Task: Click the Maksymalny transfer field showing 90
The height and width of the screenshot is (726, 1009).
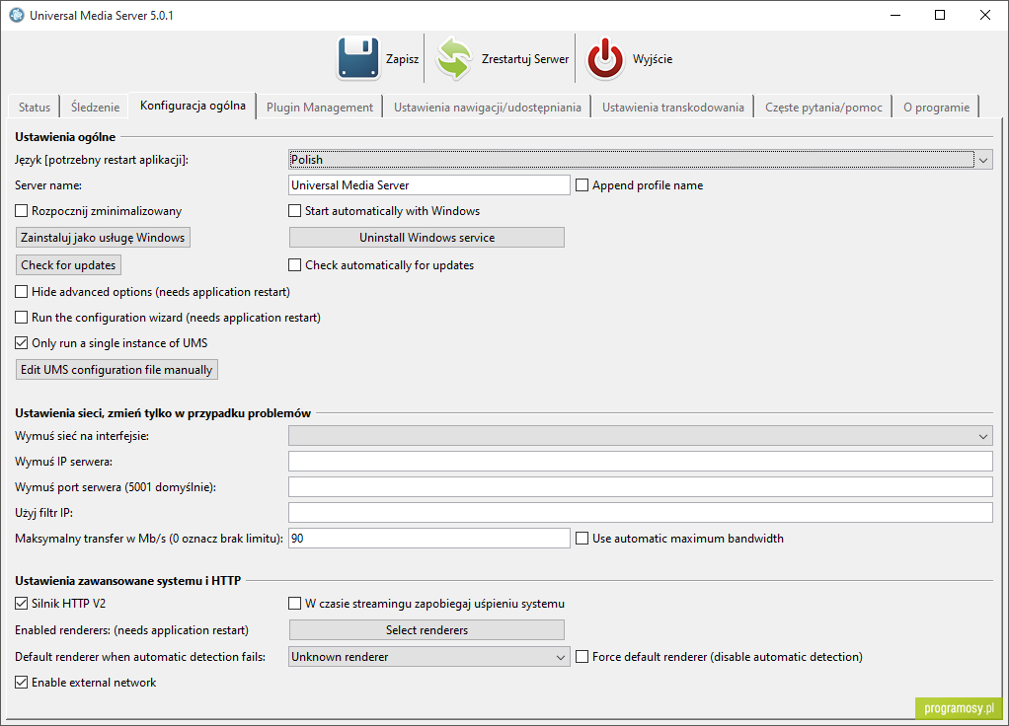Action: (429, 539)
